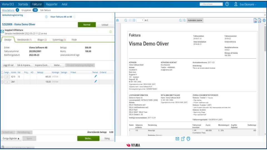The height and width of the screenshot is (150, 267).
Task: Switch to the Normal view mode
Action: tap(87, 25)
